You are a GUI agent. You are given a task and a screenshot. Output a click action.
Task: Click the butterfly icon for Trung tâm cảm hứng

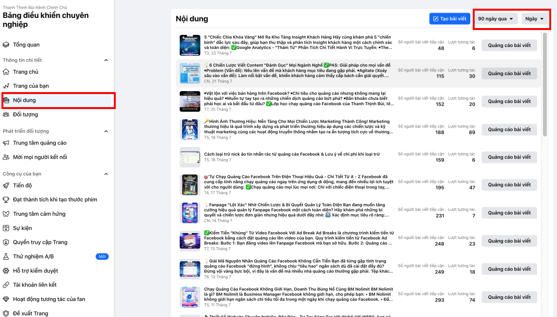(6, 214)
